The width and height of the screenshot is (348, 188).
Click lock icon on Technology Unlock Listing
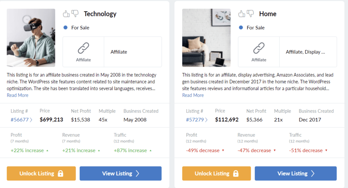(x=60, y=173)
